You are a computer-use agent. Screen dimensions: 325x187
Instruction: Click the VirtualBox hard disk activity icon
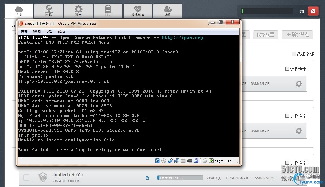click(157, 161)
